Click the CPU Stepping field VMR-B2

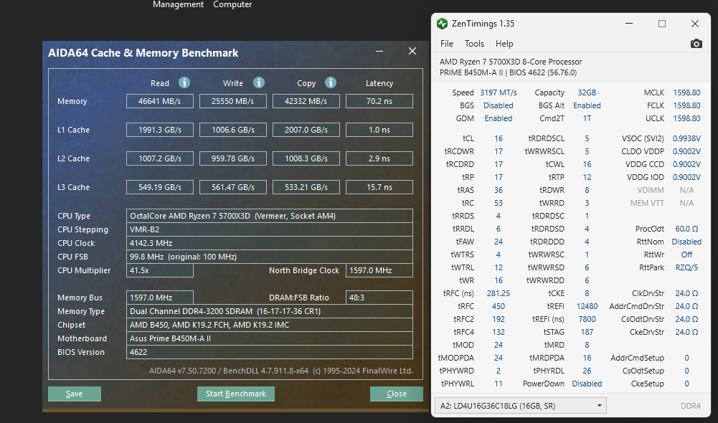[269, 229]
